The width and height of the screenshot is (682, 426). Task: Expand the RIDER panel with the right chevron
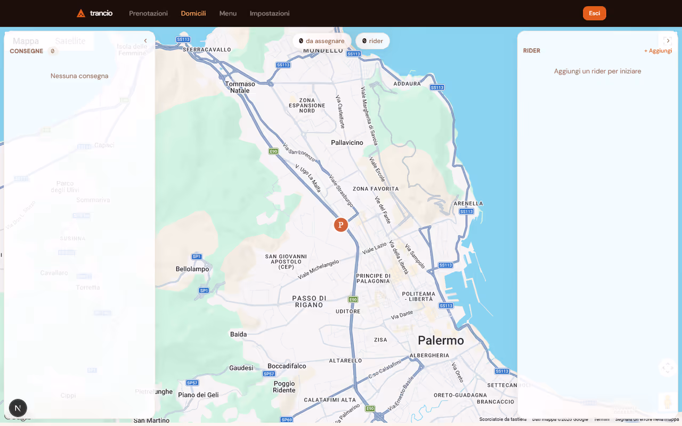(x=668, y=40)
